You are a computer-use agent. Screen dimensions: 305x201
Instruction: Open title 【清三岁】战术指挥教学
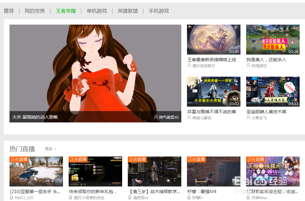pos(154,192)
